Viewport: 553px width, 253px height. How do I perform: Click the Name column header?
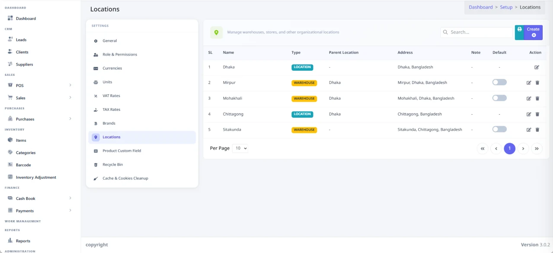pyautogui.click(x=228, y=53)
